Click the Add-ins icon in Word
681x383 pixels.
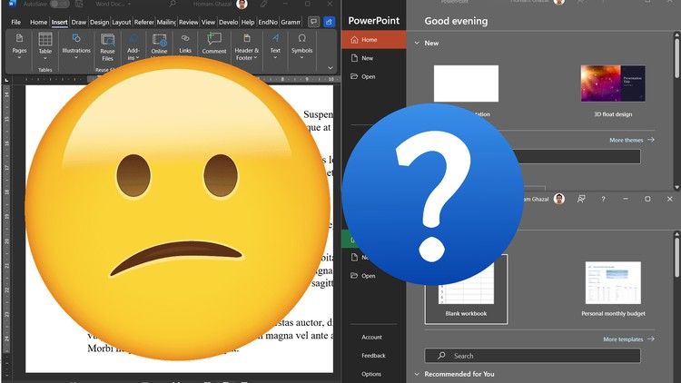(133, 39)
